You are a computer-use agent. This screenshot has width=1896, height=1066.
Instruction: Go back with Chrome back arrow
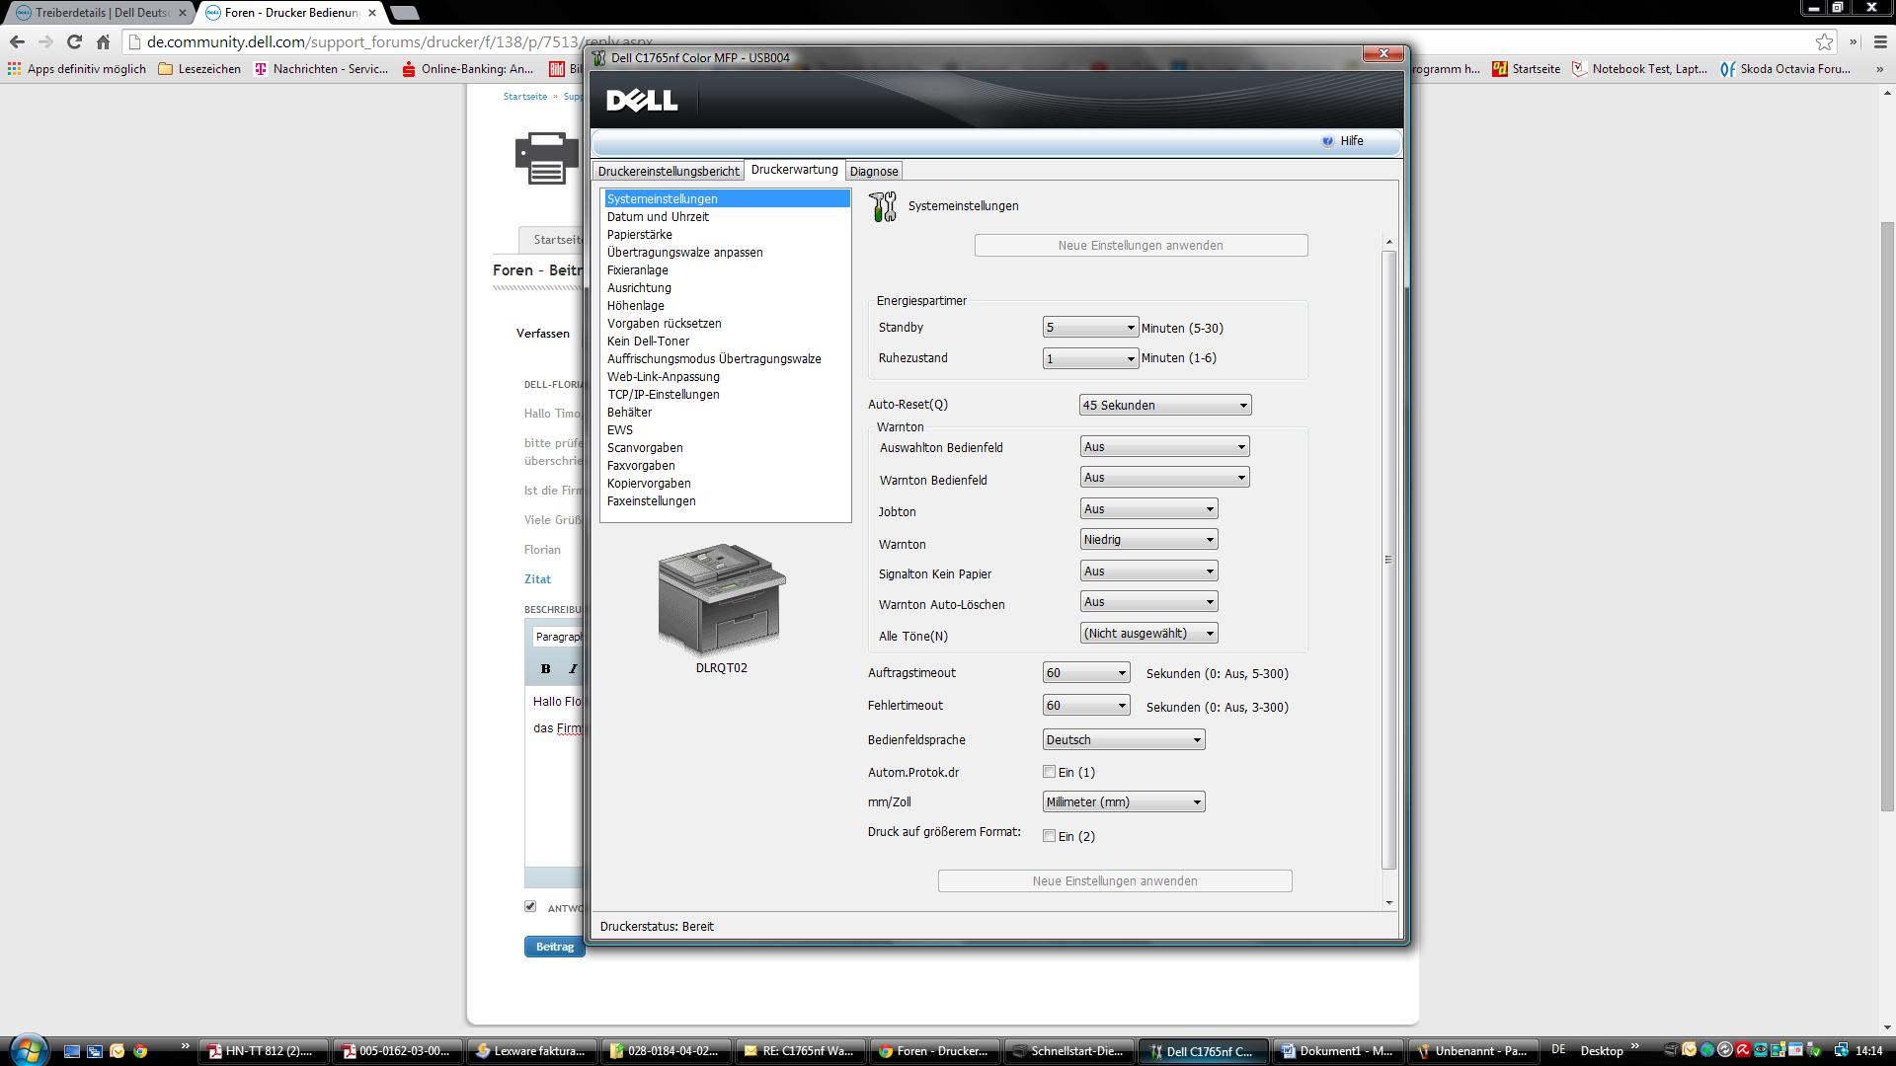[x=16, y=41]
